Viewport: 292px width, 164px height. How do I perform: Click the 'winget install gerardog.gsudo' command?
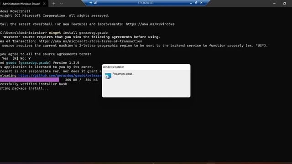pos(78,33)
